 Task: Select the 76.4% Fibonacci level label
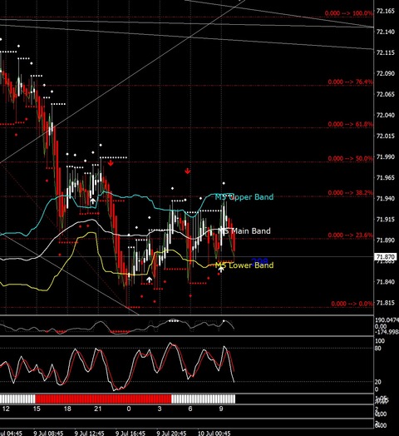point(350,82)
